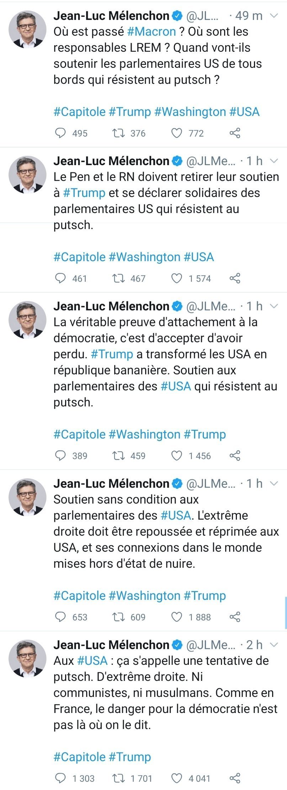Image resolution: width=287 pixels, height=790 pixels.
Task: Open the profile picture on the first tweet
Action: coord(27,29)
